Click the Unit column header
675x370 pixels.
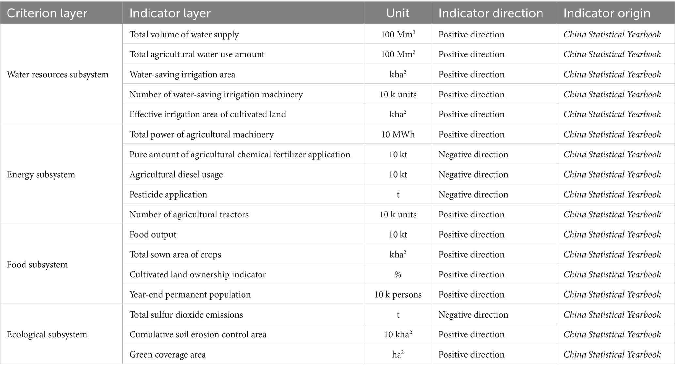click(x=398, y=13)
